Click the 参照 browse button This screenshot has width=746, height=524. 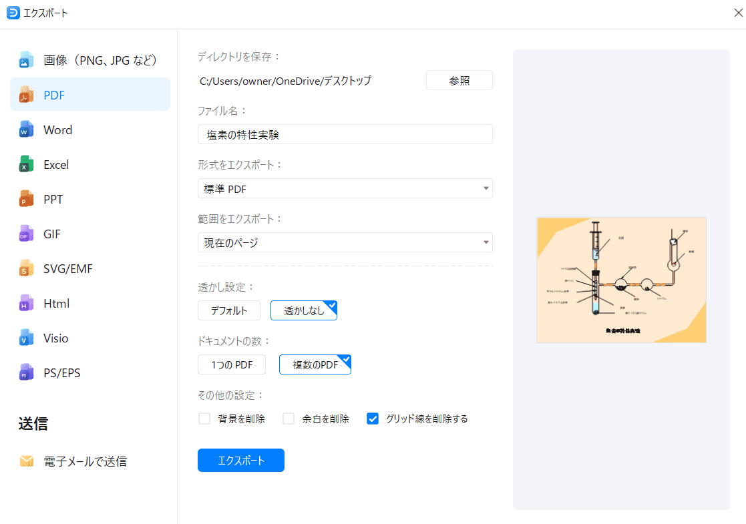pos(459,81)
